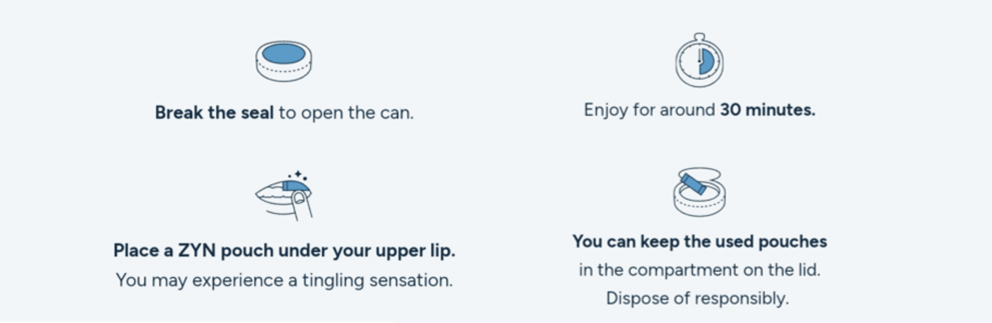The image size is (992, 323).
Task: Click "You can keep the used pouches" heading
Action: [699, 241]
